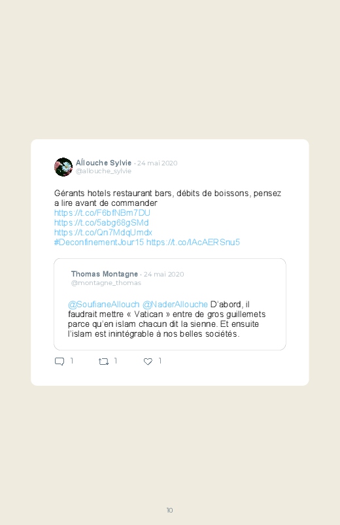Screen dimensions: 340x525
Task: Open the @montagne_thomas handle
Action: point(106,283)
